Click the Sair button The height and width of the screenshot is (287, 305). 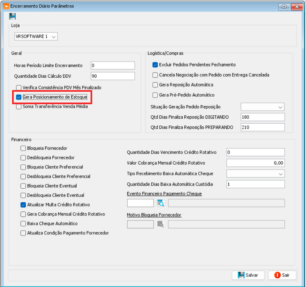click(282, 275)
